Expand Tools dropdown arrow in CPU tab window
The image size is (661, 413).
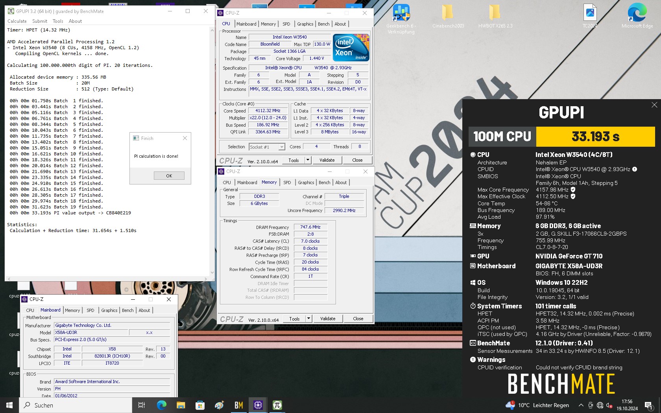[x=308, y=160]
